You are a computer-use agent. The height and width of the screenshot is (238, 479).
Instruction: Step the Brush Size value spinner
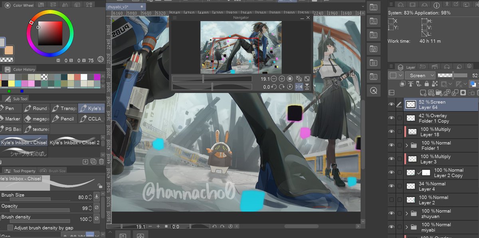[x=90, y=197]
